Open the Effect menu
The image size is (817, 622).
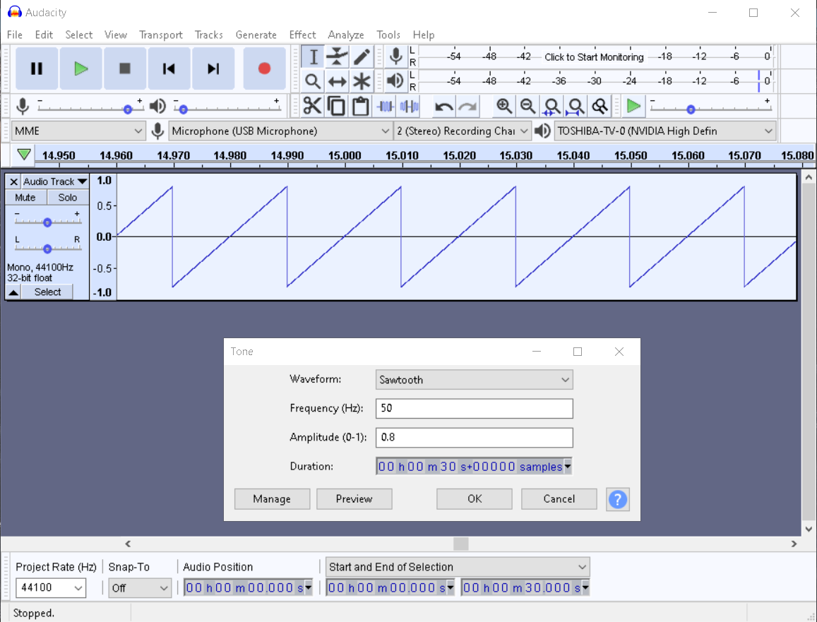302,35
